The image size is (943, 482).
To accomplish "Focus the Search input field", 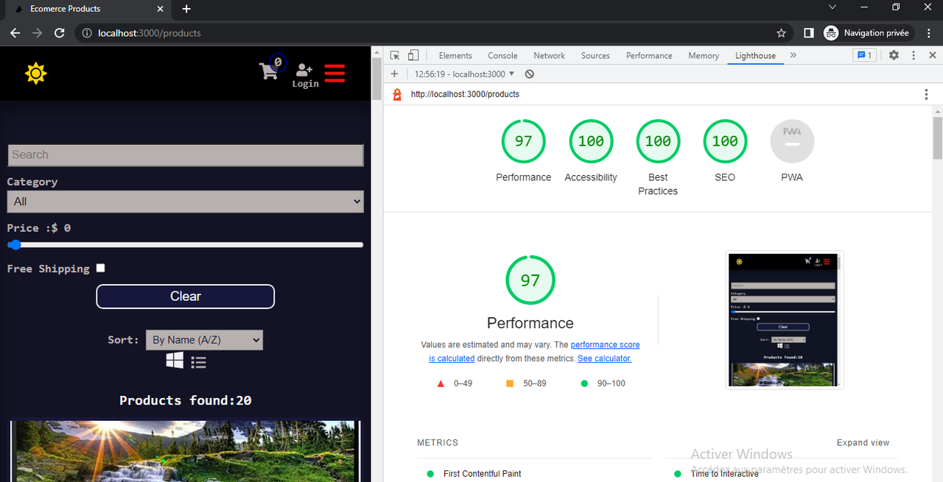I will [186, 155].
